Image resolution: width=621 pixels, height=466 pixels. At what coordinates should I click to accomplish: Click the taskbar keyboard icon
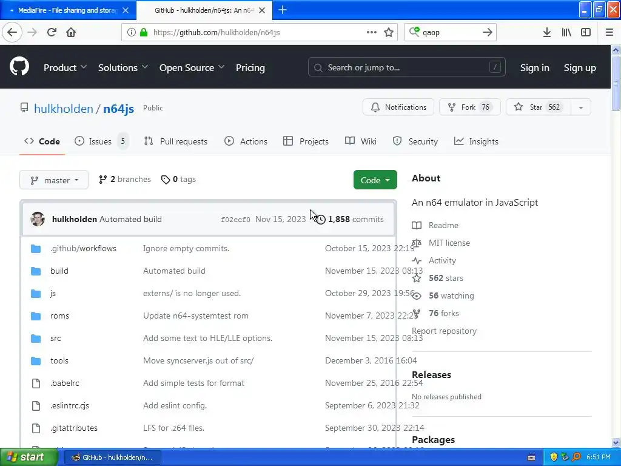[x=531, y=458]
